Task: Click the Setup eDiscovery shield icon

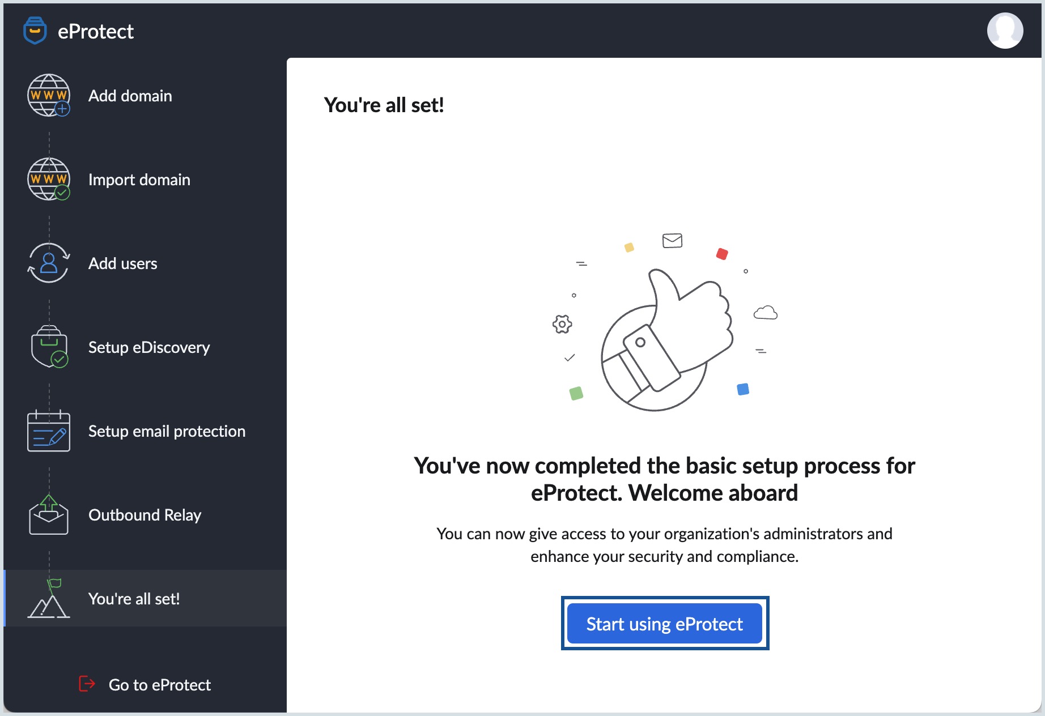Action: pyautogui.click(x=49, y=347)
